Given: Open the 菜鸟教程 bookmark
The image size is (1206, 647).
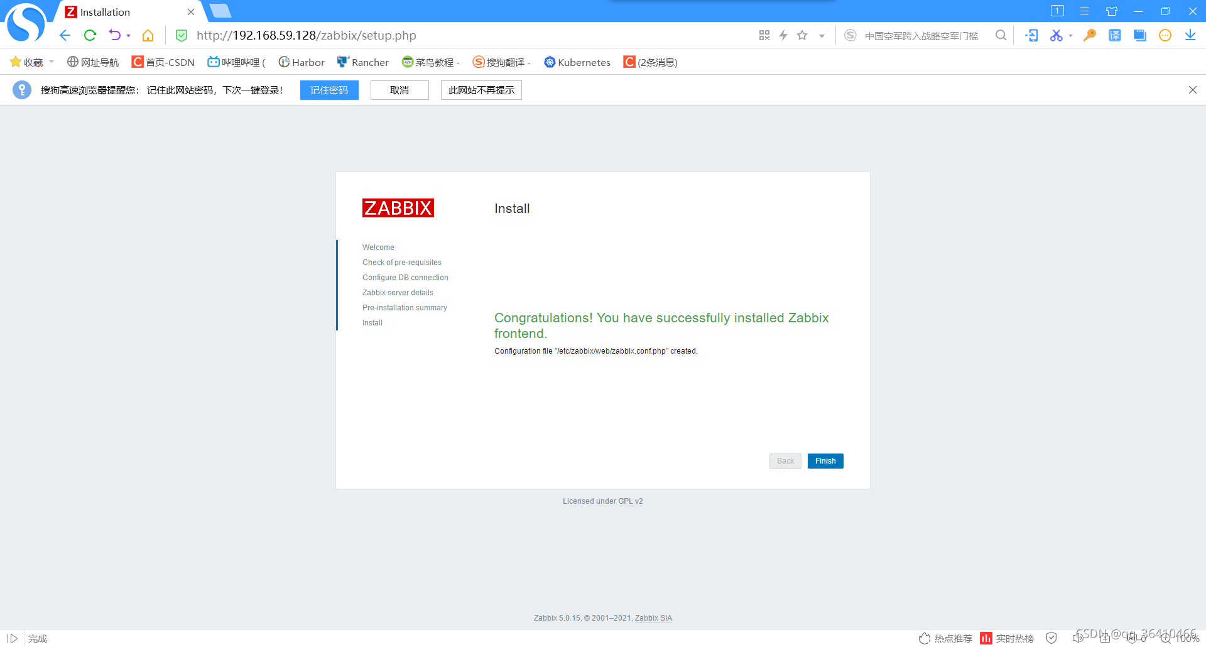Looking at the screenshot, I should [x=431, y=62].
